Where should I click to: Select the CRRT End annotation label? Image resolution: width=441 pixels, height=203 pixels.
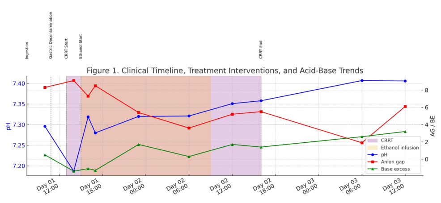pyautogui.click(x=261, y=50)
